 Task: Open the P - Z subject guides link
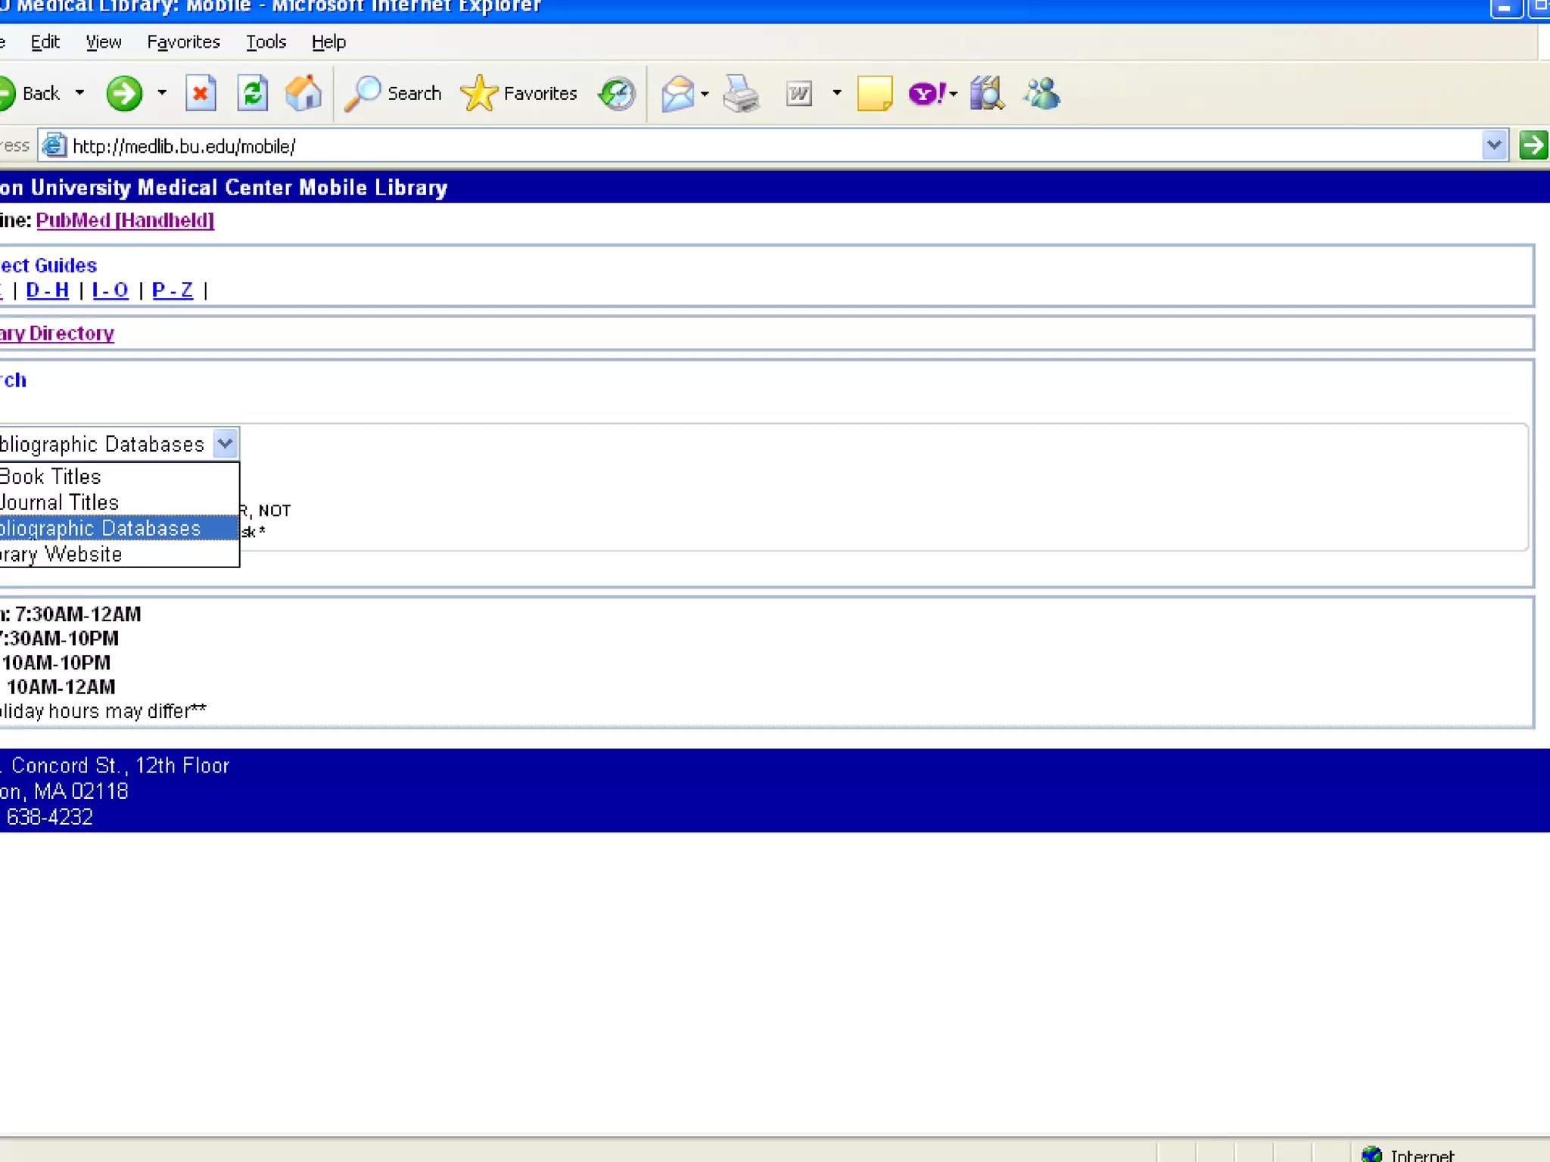point(173,290)
